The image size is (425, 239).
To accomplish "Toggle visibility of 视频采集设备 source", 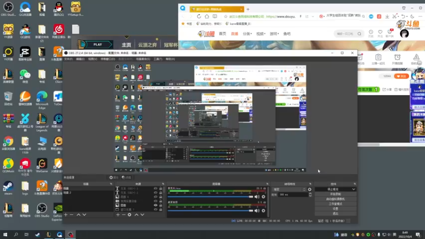I will point(155,201).
